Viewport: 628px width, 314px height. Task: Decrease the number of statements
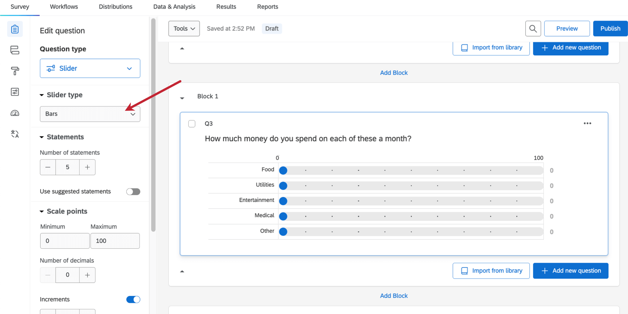[x=48, y=167]
